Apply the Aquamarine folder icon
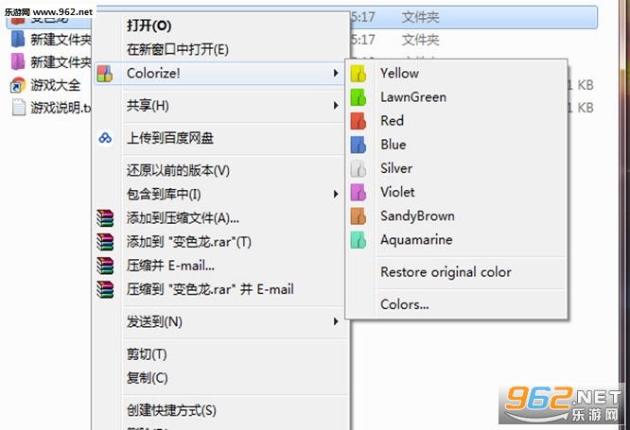 click(358, 240)
